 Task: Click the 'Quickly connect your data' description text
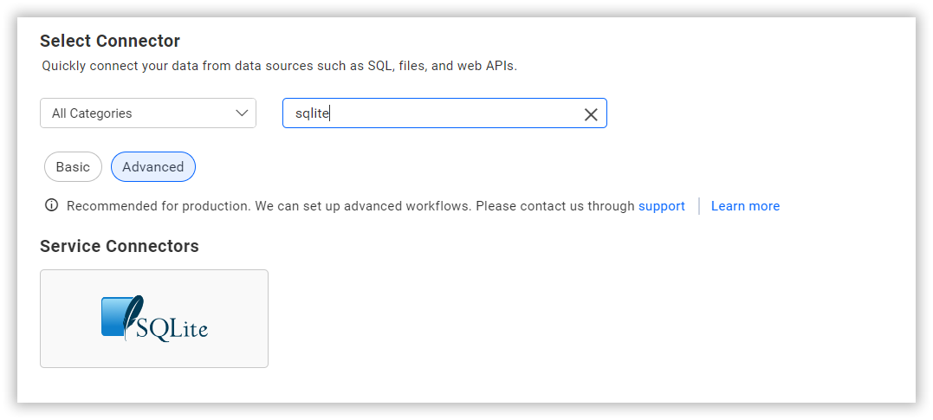pos(279,66)
